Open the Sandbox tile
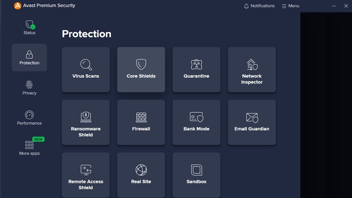This screenshot has height=198, width=352. click(x=196, y=175)
